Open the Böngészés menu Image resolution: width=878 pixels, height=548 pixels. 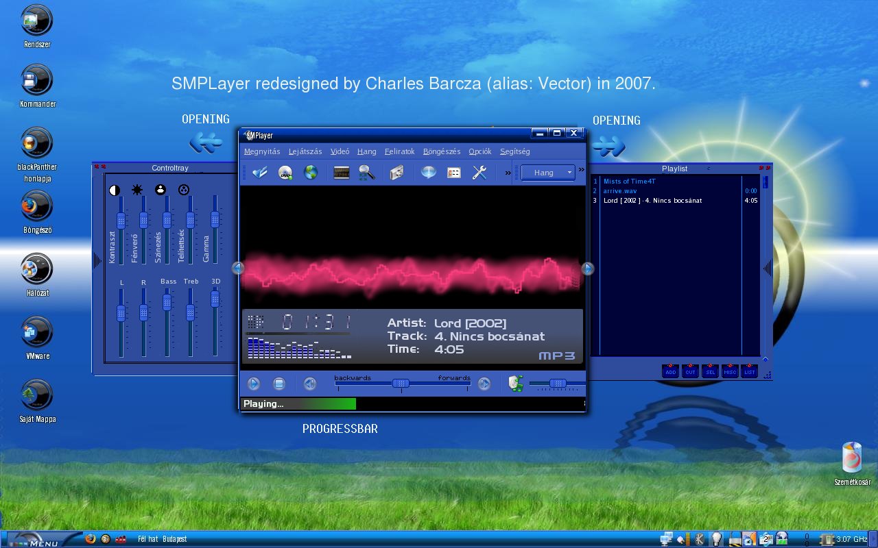click(x=442, y=151)
